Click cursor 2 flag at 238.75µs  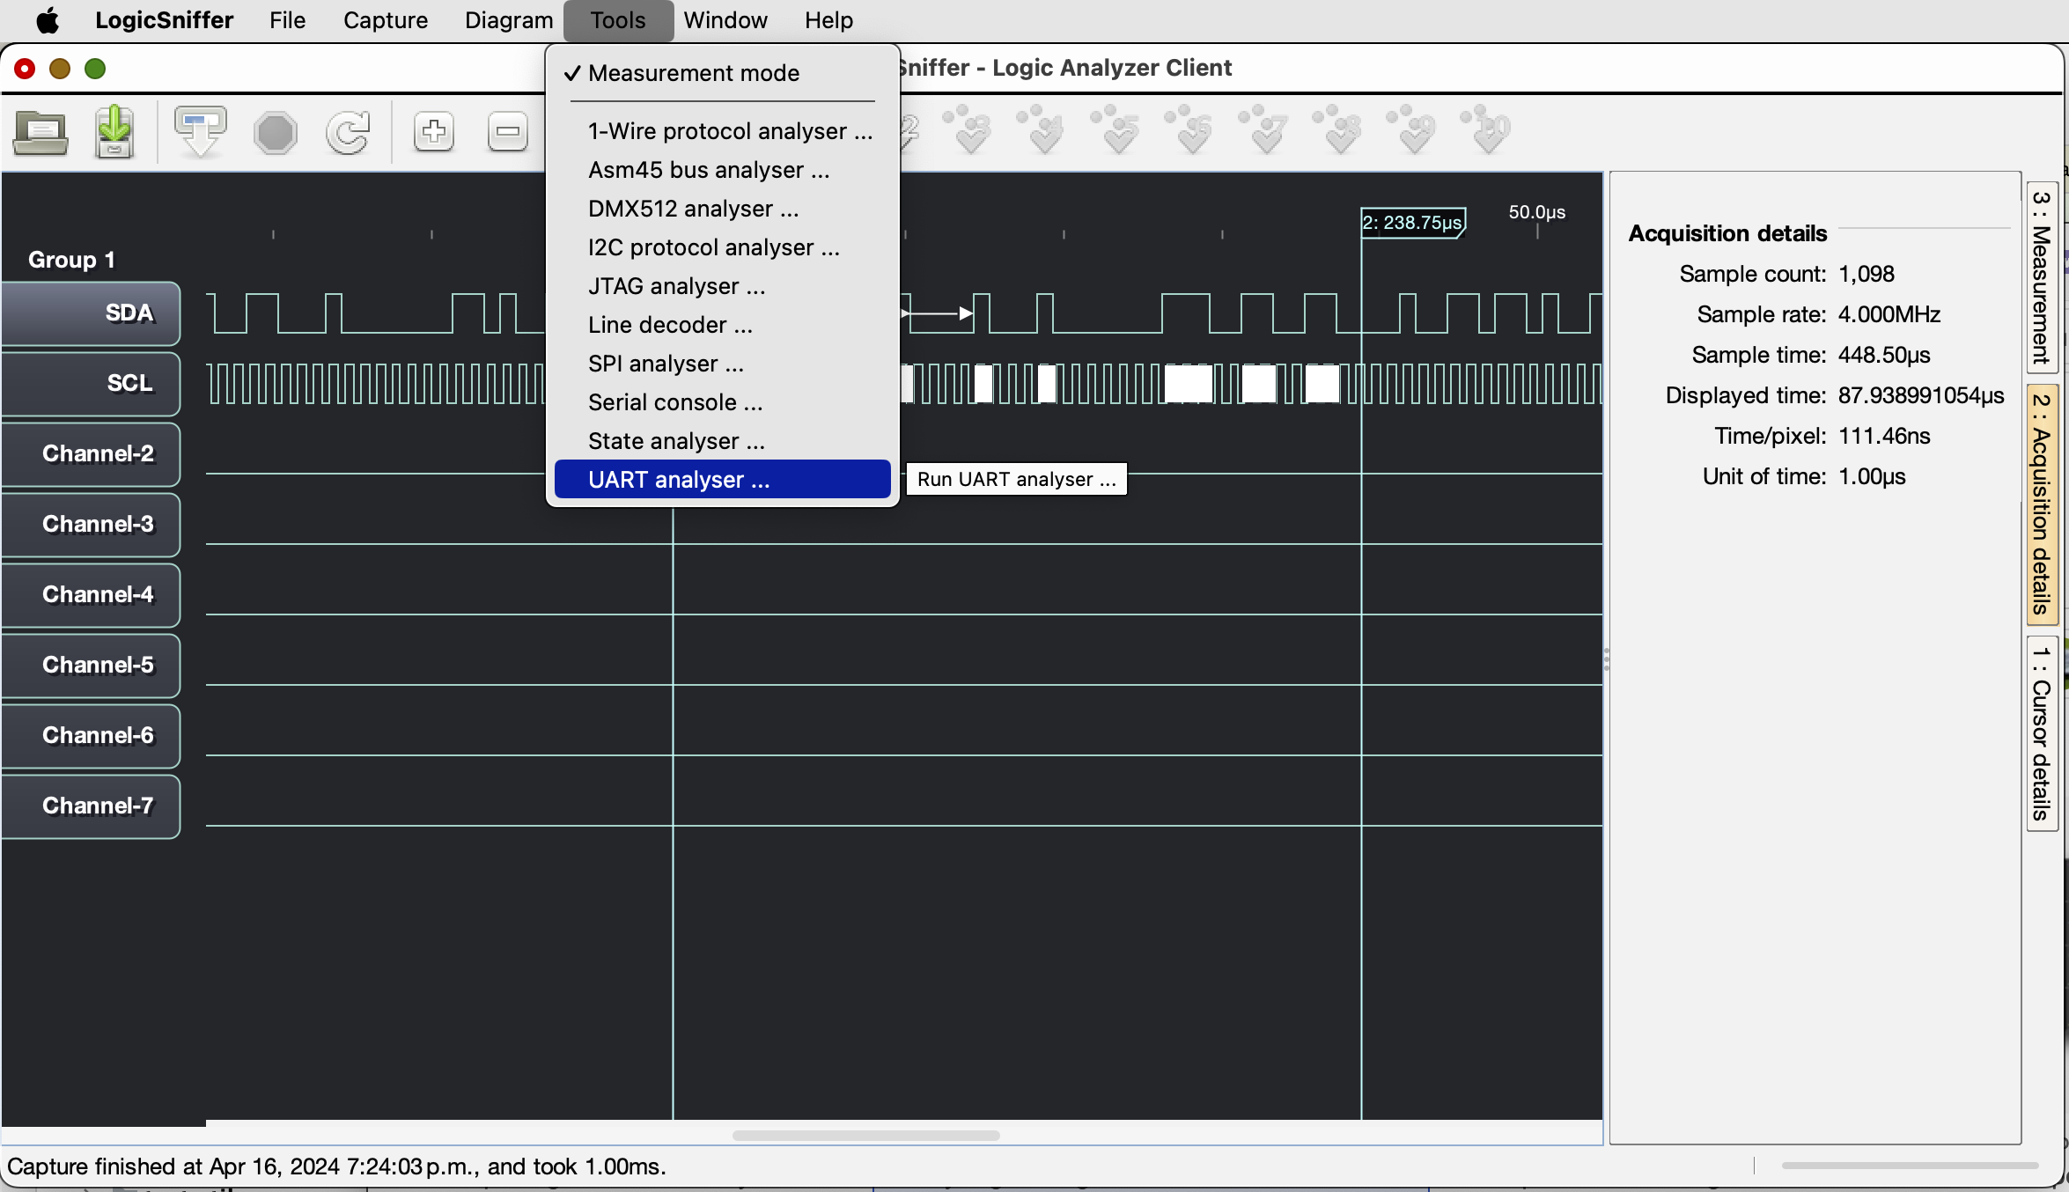(1412, 223)
